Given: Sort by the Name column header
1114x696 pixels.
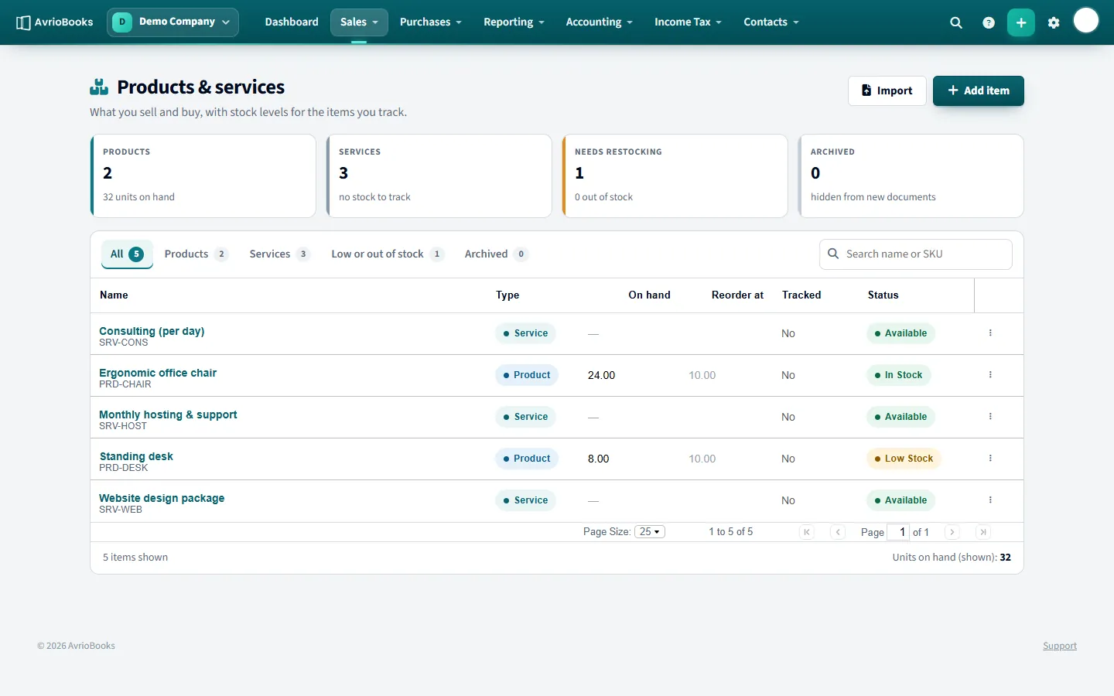Looking at the screenshot, I should [x=114, y=295].
